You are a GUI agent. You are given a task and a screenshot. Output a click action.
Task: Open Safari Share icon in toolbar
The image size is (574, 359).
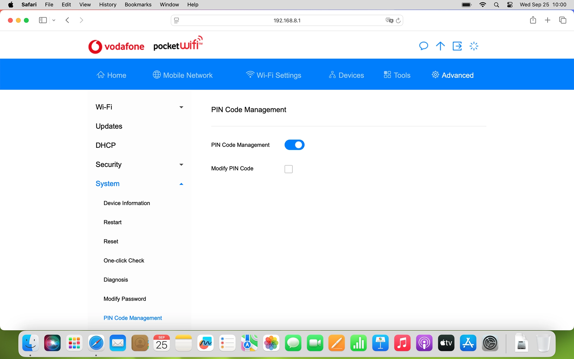point(533,20)
